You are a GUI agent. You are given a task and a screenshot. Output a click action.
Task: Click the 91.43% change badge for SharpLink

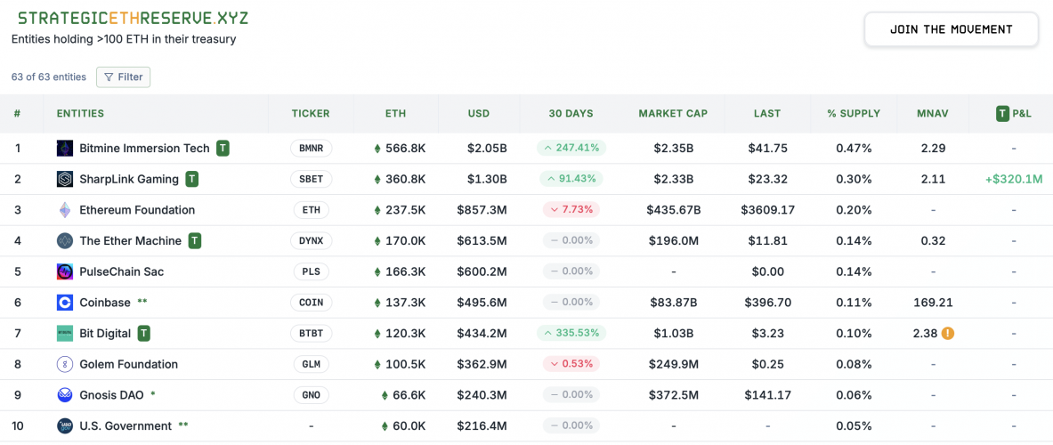click(x=571, y=179)
